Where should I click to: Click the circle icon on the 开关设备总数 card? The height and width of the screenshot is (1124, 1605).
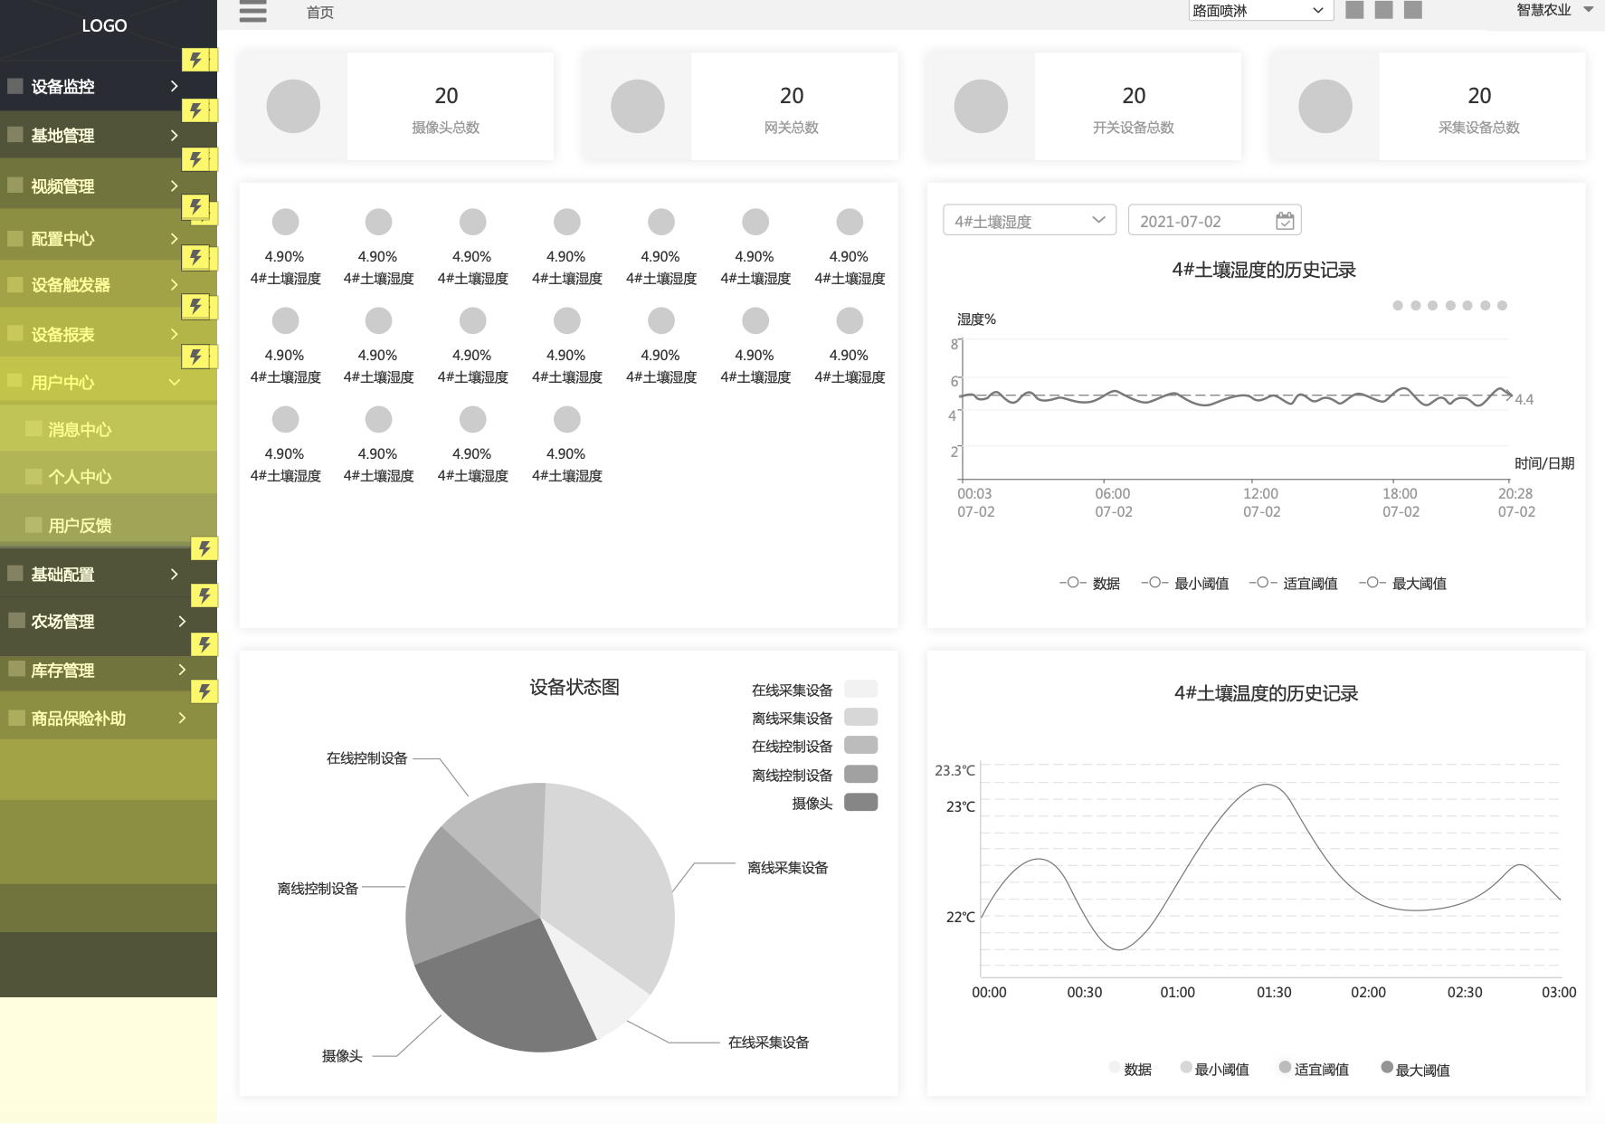[x=981, y=106]
